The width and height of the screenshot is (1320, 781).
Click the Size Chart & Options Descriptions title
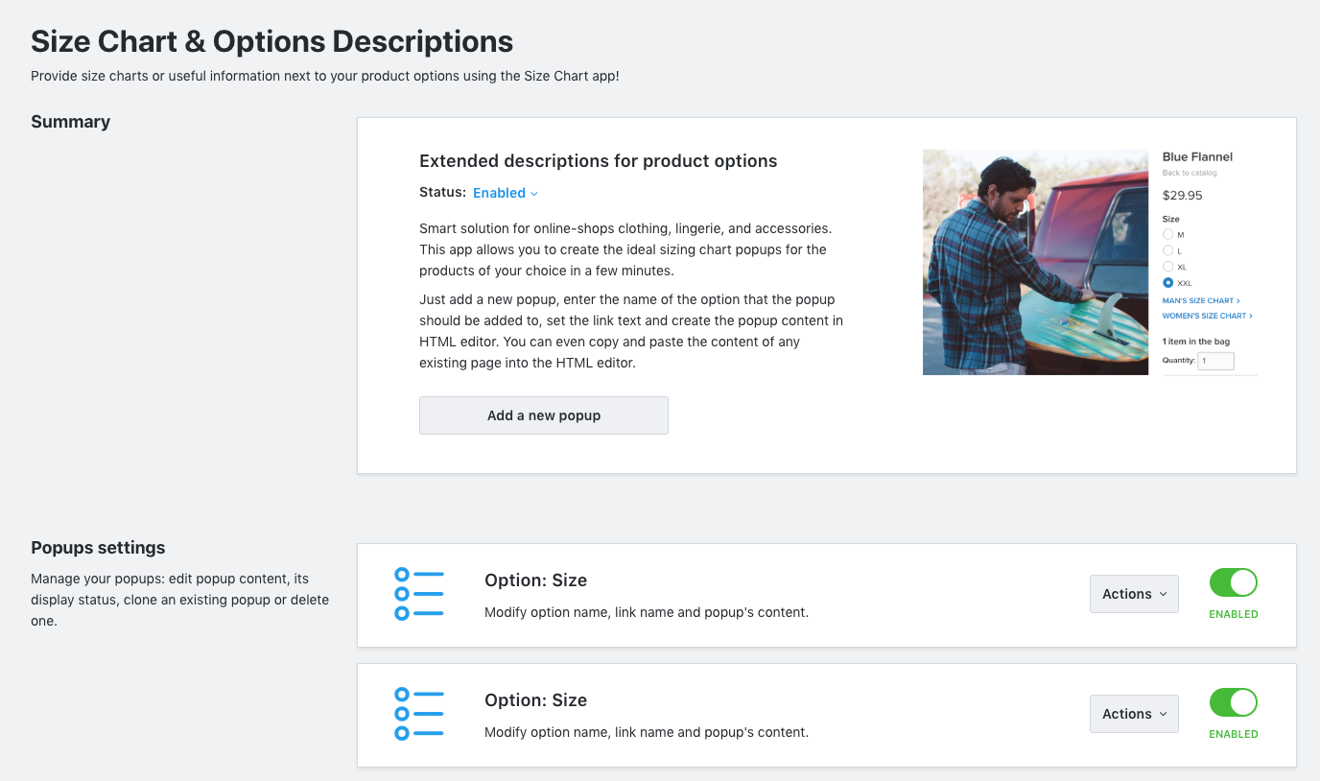(x=271, y=41)
